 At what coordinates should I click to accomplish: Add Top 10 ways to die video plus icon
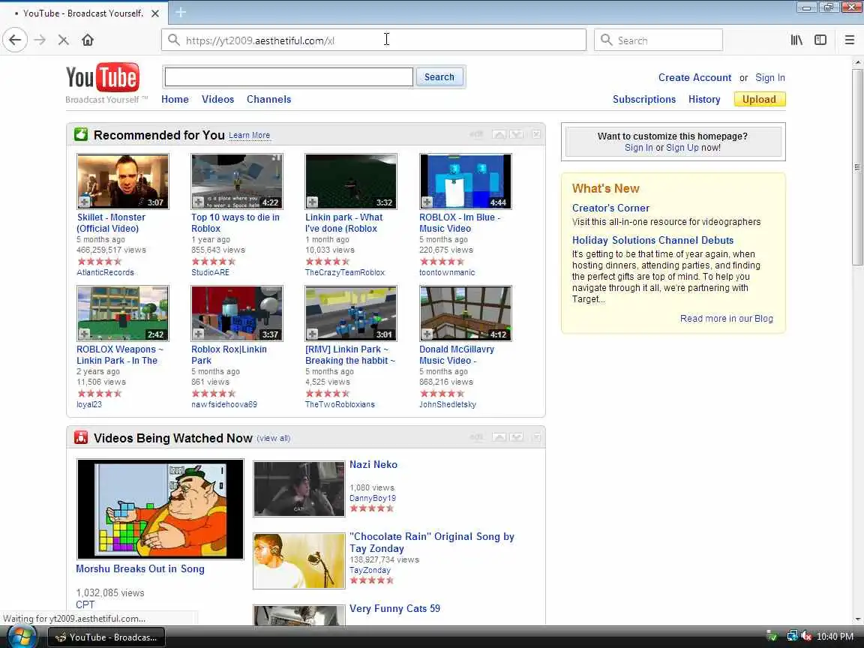coord(199,202)
